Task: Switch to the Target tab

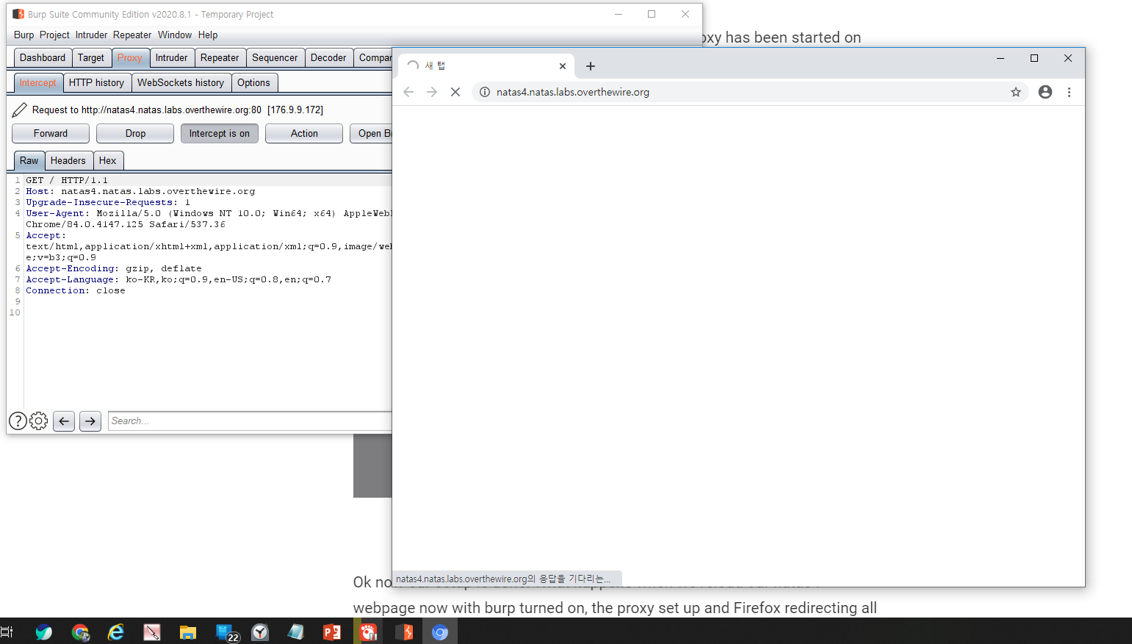Action: (x=91, y=58)
